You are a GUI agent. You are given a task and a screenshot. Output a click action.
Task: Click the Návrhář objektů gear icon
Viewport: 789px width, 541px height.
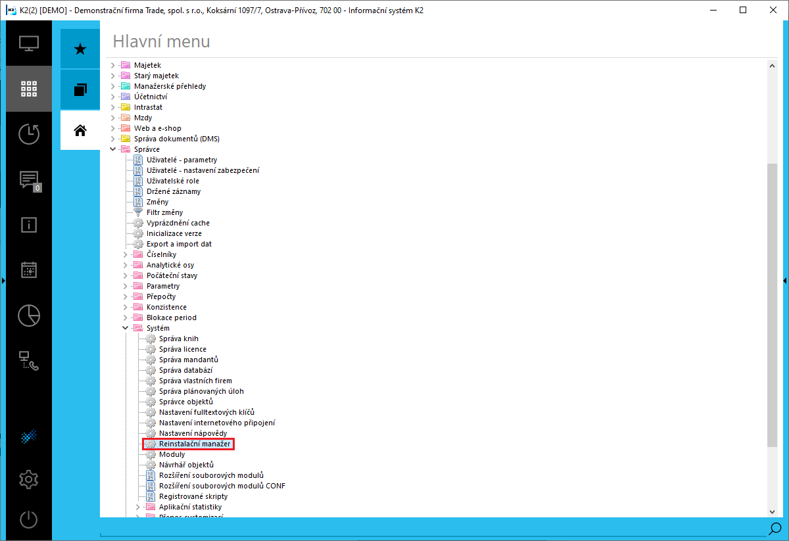151,465
